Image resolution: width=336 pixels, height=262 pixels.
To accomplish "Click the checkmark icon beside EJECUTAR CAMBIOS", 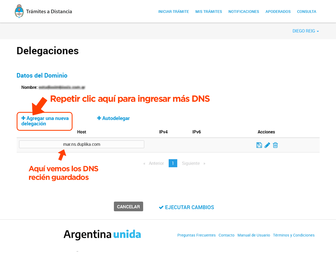I will [161, 207].
